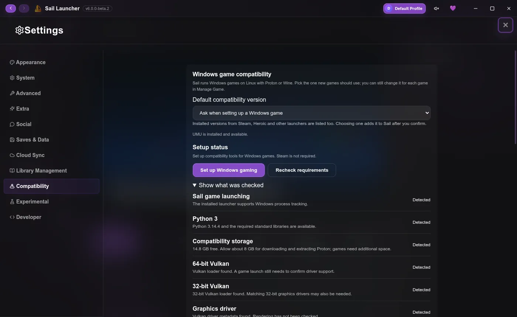Click the 32-bit Vulkan check title
The image size is (517, 317).
click(x=210, y=286)
